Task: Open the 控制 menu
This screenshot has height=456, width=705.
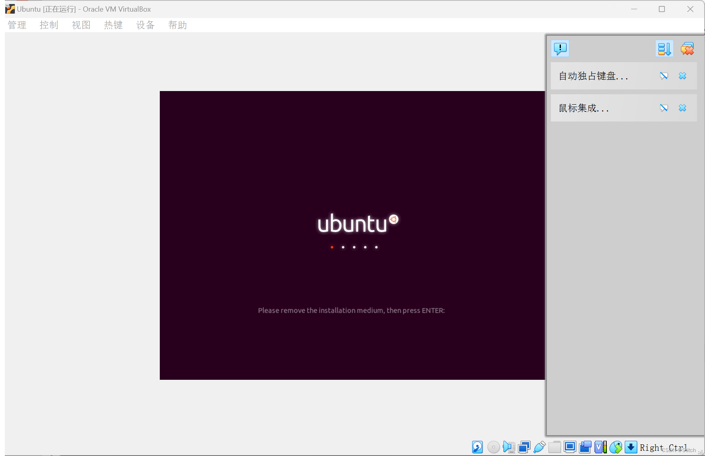Action: pyautogui.click(x=49, y=25)
